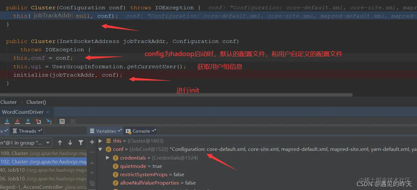Click the Cluster() breadcrumb item
417x190 pixels.
[x=36, y=102]
